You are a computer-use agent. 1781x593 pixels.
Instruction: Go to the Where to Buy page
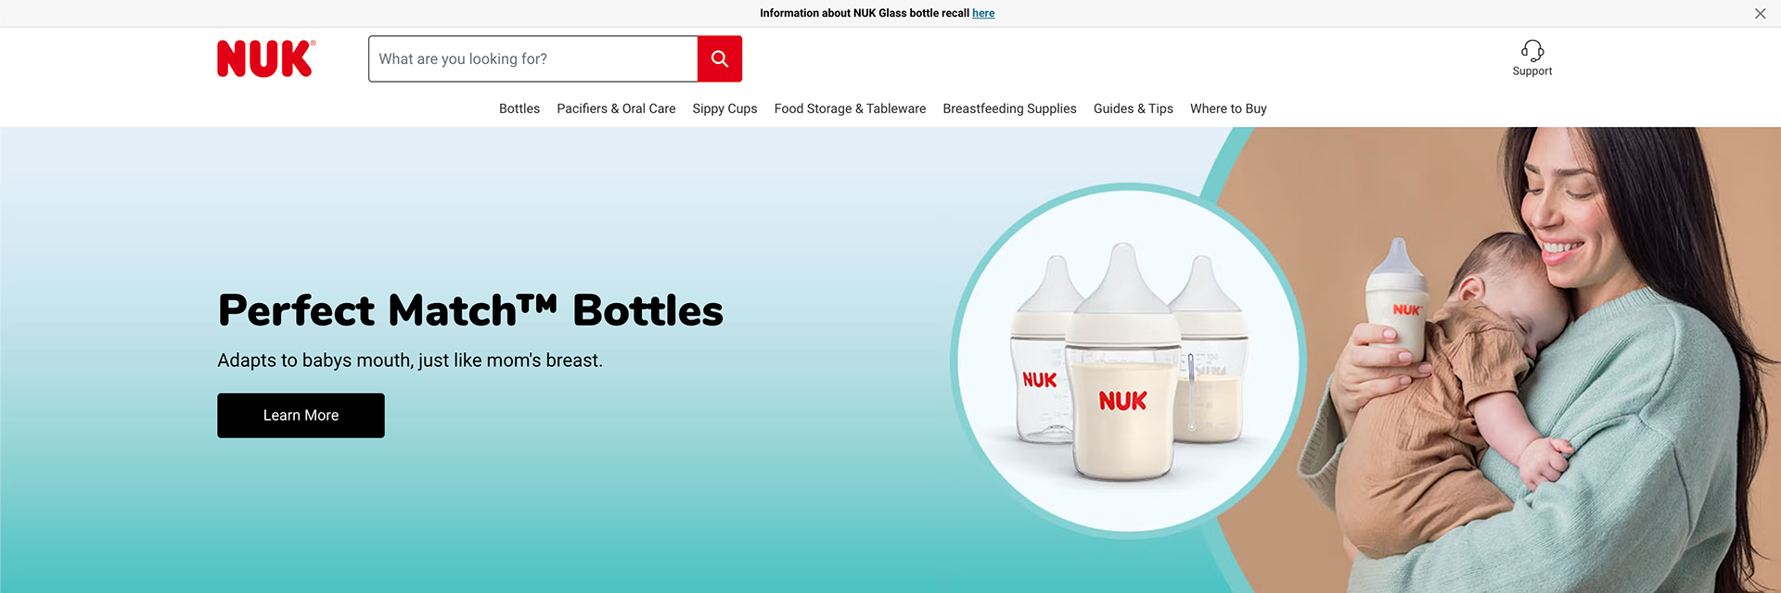tap(1228, 108)
